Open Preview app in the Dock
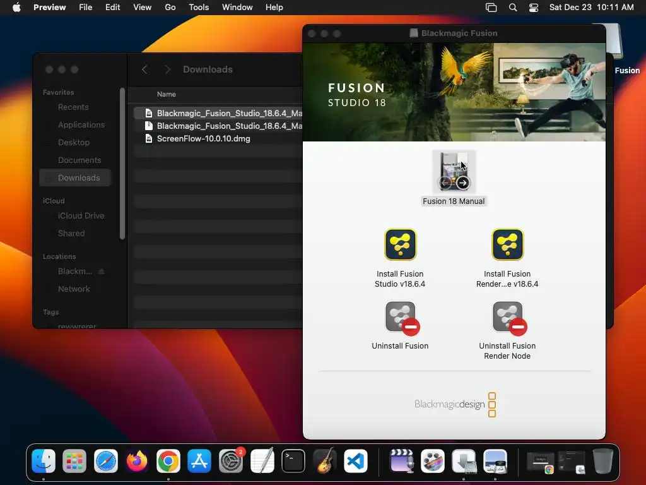646x485 pixels. pyautogui.click(x=495, y=460)
